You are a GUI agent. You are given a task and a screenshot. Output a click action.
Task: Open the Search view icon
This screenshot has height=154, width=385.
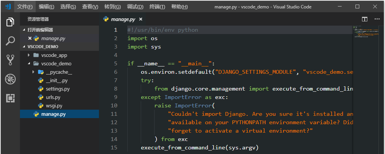click(x=10, y=41)
